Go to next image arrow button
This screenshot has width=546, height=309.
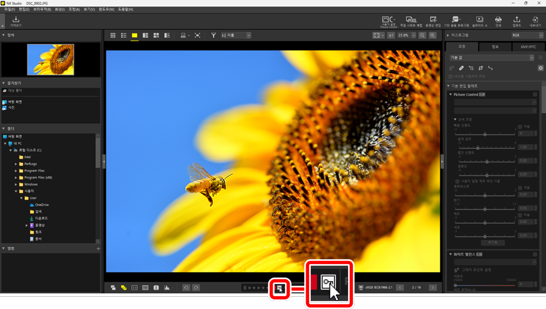pyautogui.click(x=432, y=288)
